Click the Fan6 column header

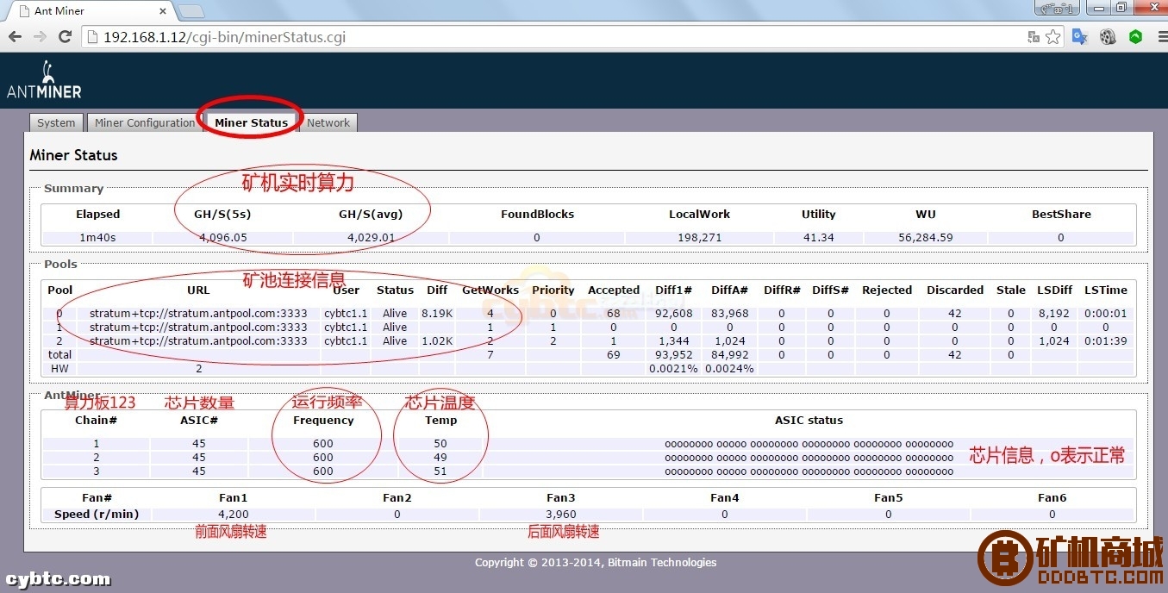(x=1052, y=497)
